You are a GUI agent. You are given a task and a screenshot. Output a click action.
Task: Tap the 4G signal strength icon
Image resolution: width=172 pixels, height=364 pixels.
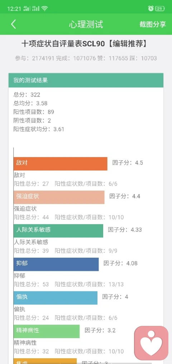point(27,9)
